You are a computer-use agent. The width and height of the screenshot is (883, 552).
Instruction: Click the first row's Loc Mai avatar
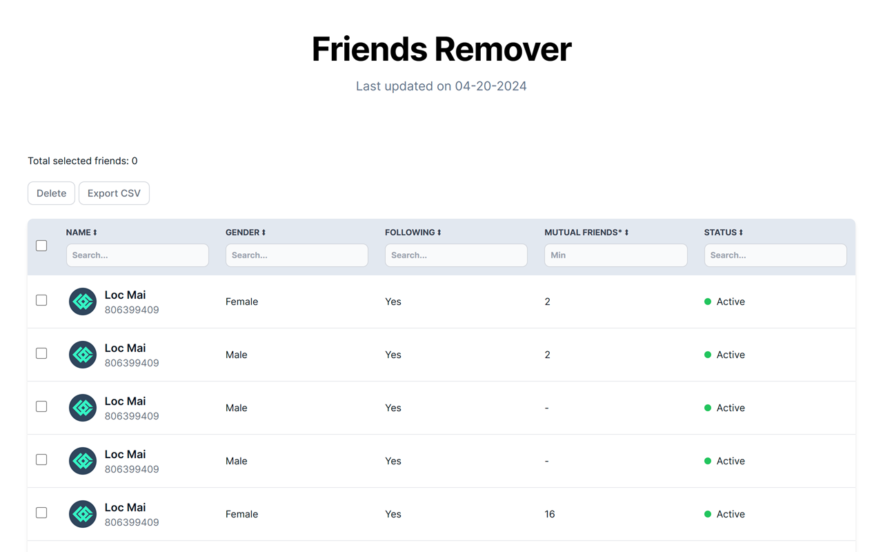coord(83,302)
